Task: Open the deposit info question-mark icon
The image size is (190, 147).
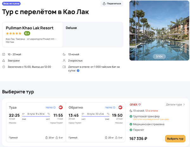Action: tap(78, 70)
